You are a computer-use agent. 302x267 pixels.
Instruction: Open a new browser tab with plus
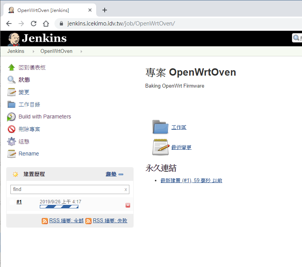105,10
